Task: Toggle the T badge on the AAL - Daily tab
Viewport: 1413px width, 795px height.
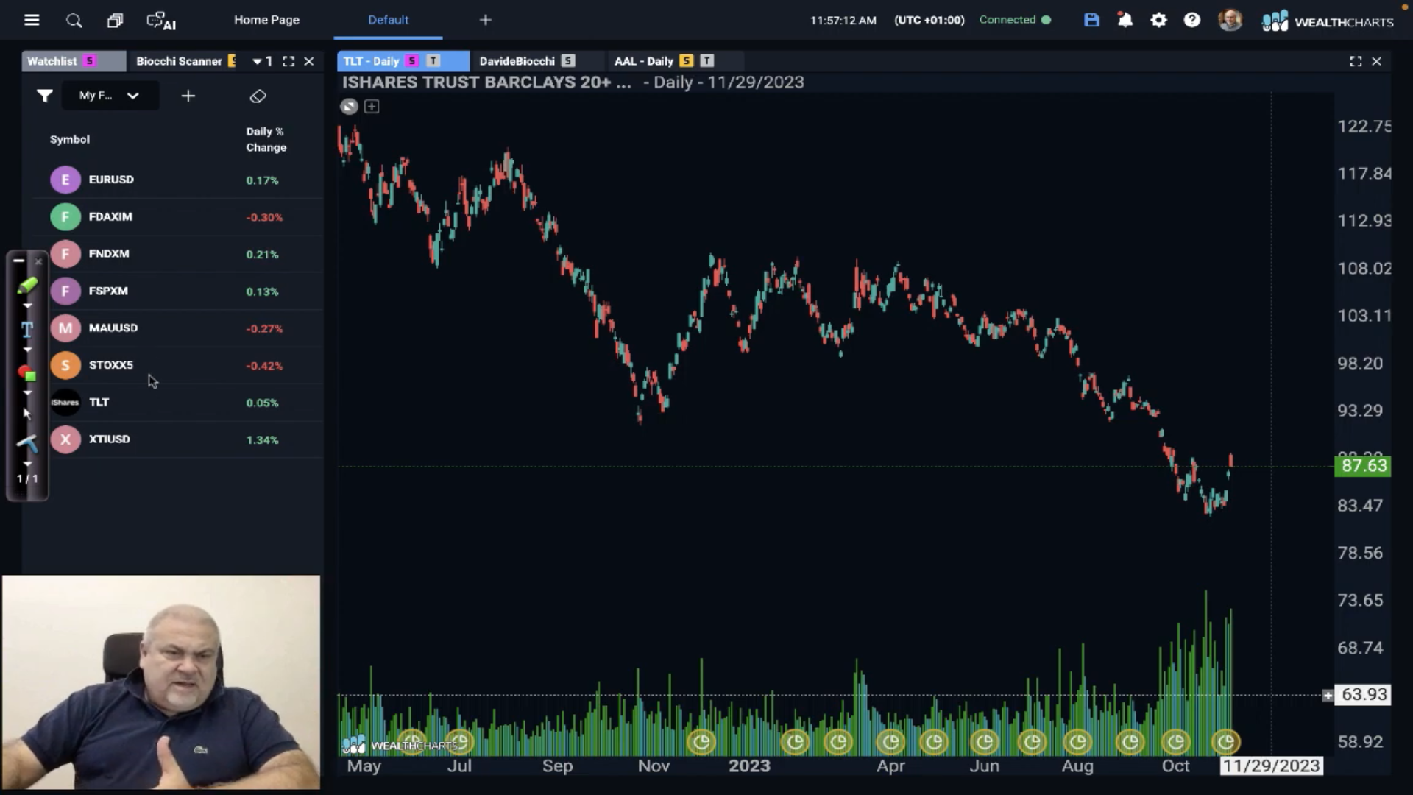Action: [x=707, y=61]
